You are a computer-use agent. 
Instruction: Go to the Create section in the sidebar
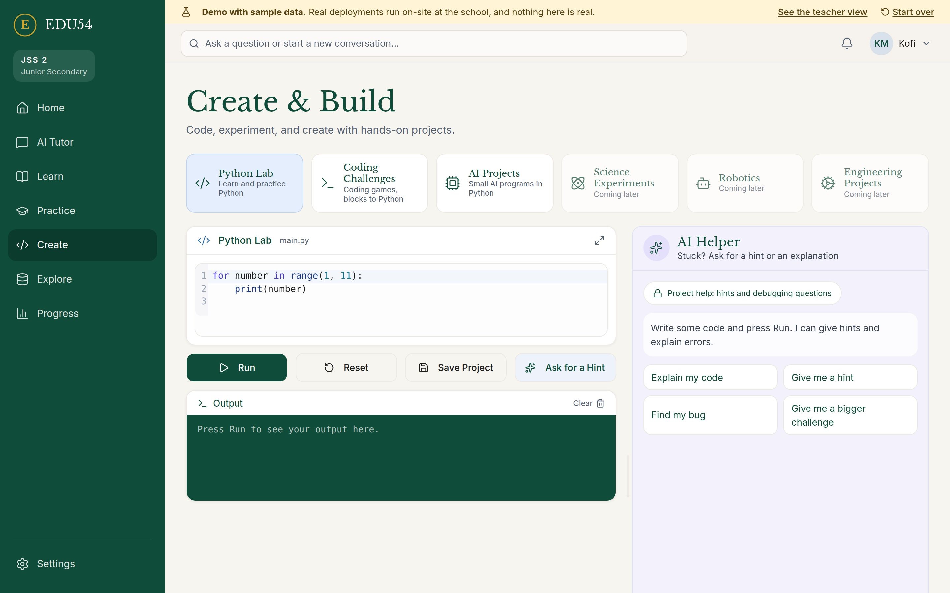point(82,245)
